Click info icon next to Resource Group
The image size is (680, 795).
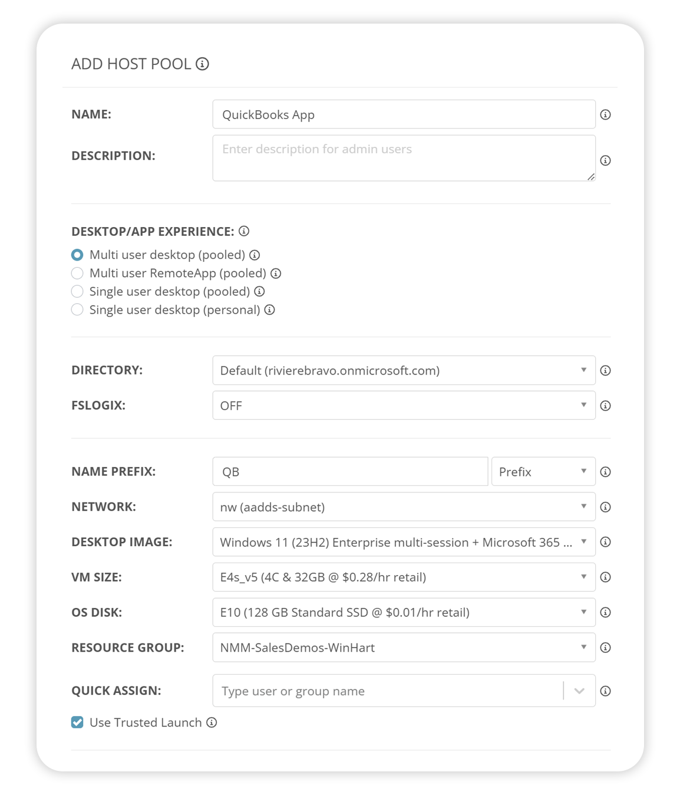tap(605, 648)
